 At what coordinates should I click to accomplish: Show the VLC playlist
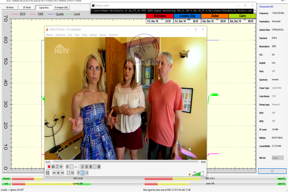click(x=78, y=173)
